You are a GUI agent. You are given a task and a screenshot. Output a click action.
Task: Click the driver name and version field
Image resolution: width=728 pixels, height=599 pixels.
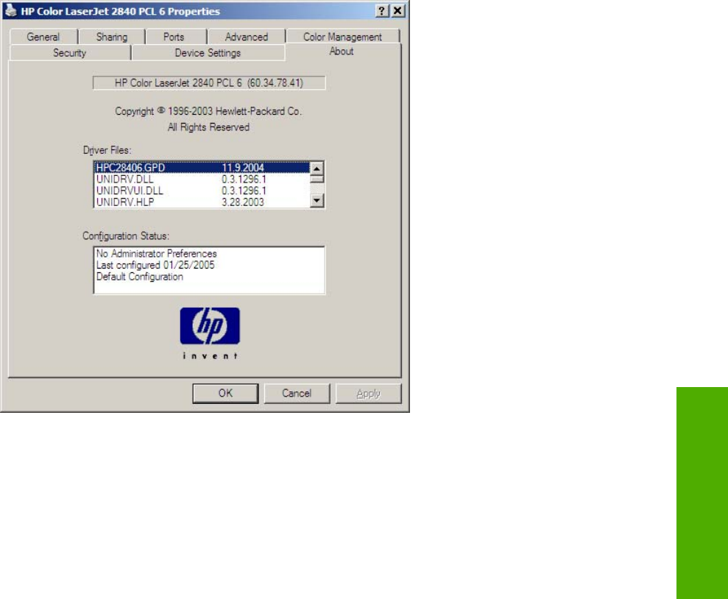tap(209, 83)
